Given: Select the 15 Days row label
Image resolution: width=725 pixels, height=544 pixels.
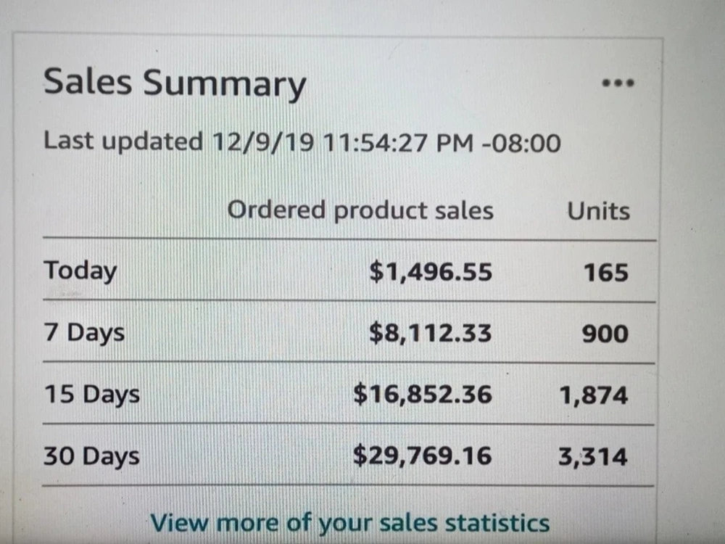Looking at the screenshot, I should click(x=91, y=395).
